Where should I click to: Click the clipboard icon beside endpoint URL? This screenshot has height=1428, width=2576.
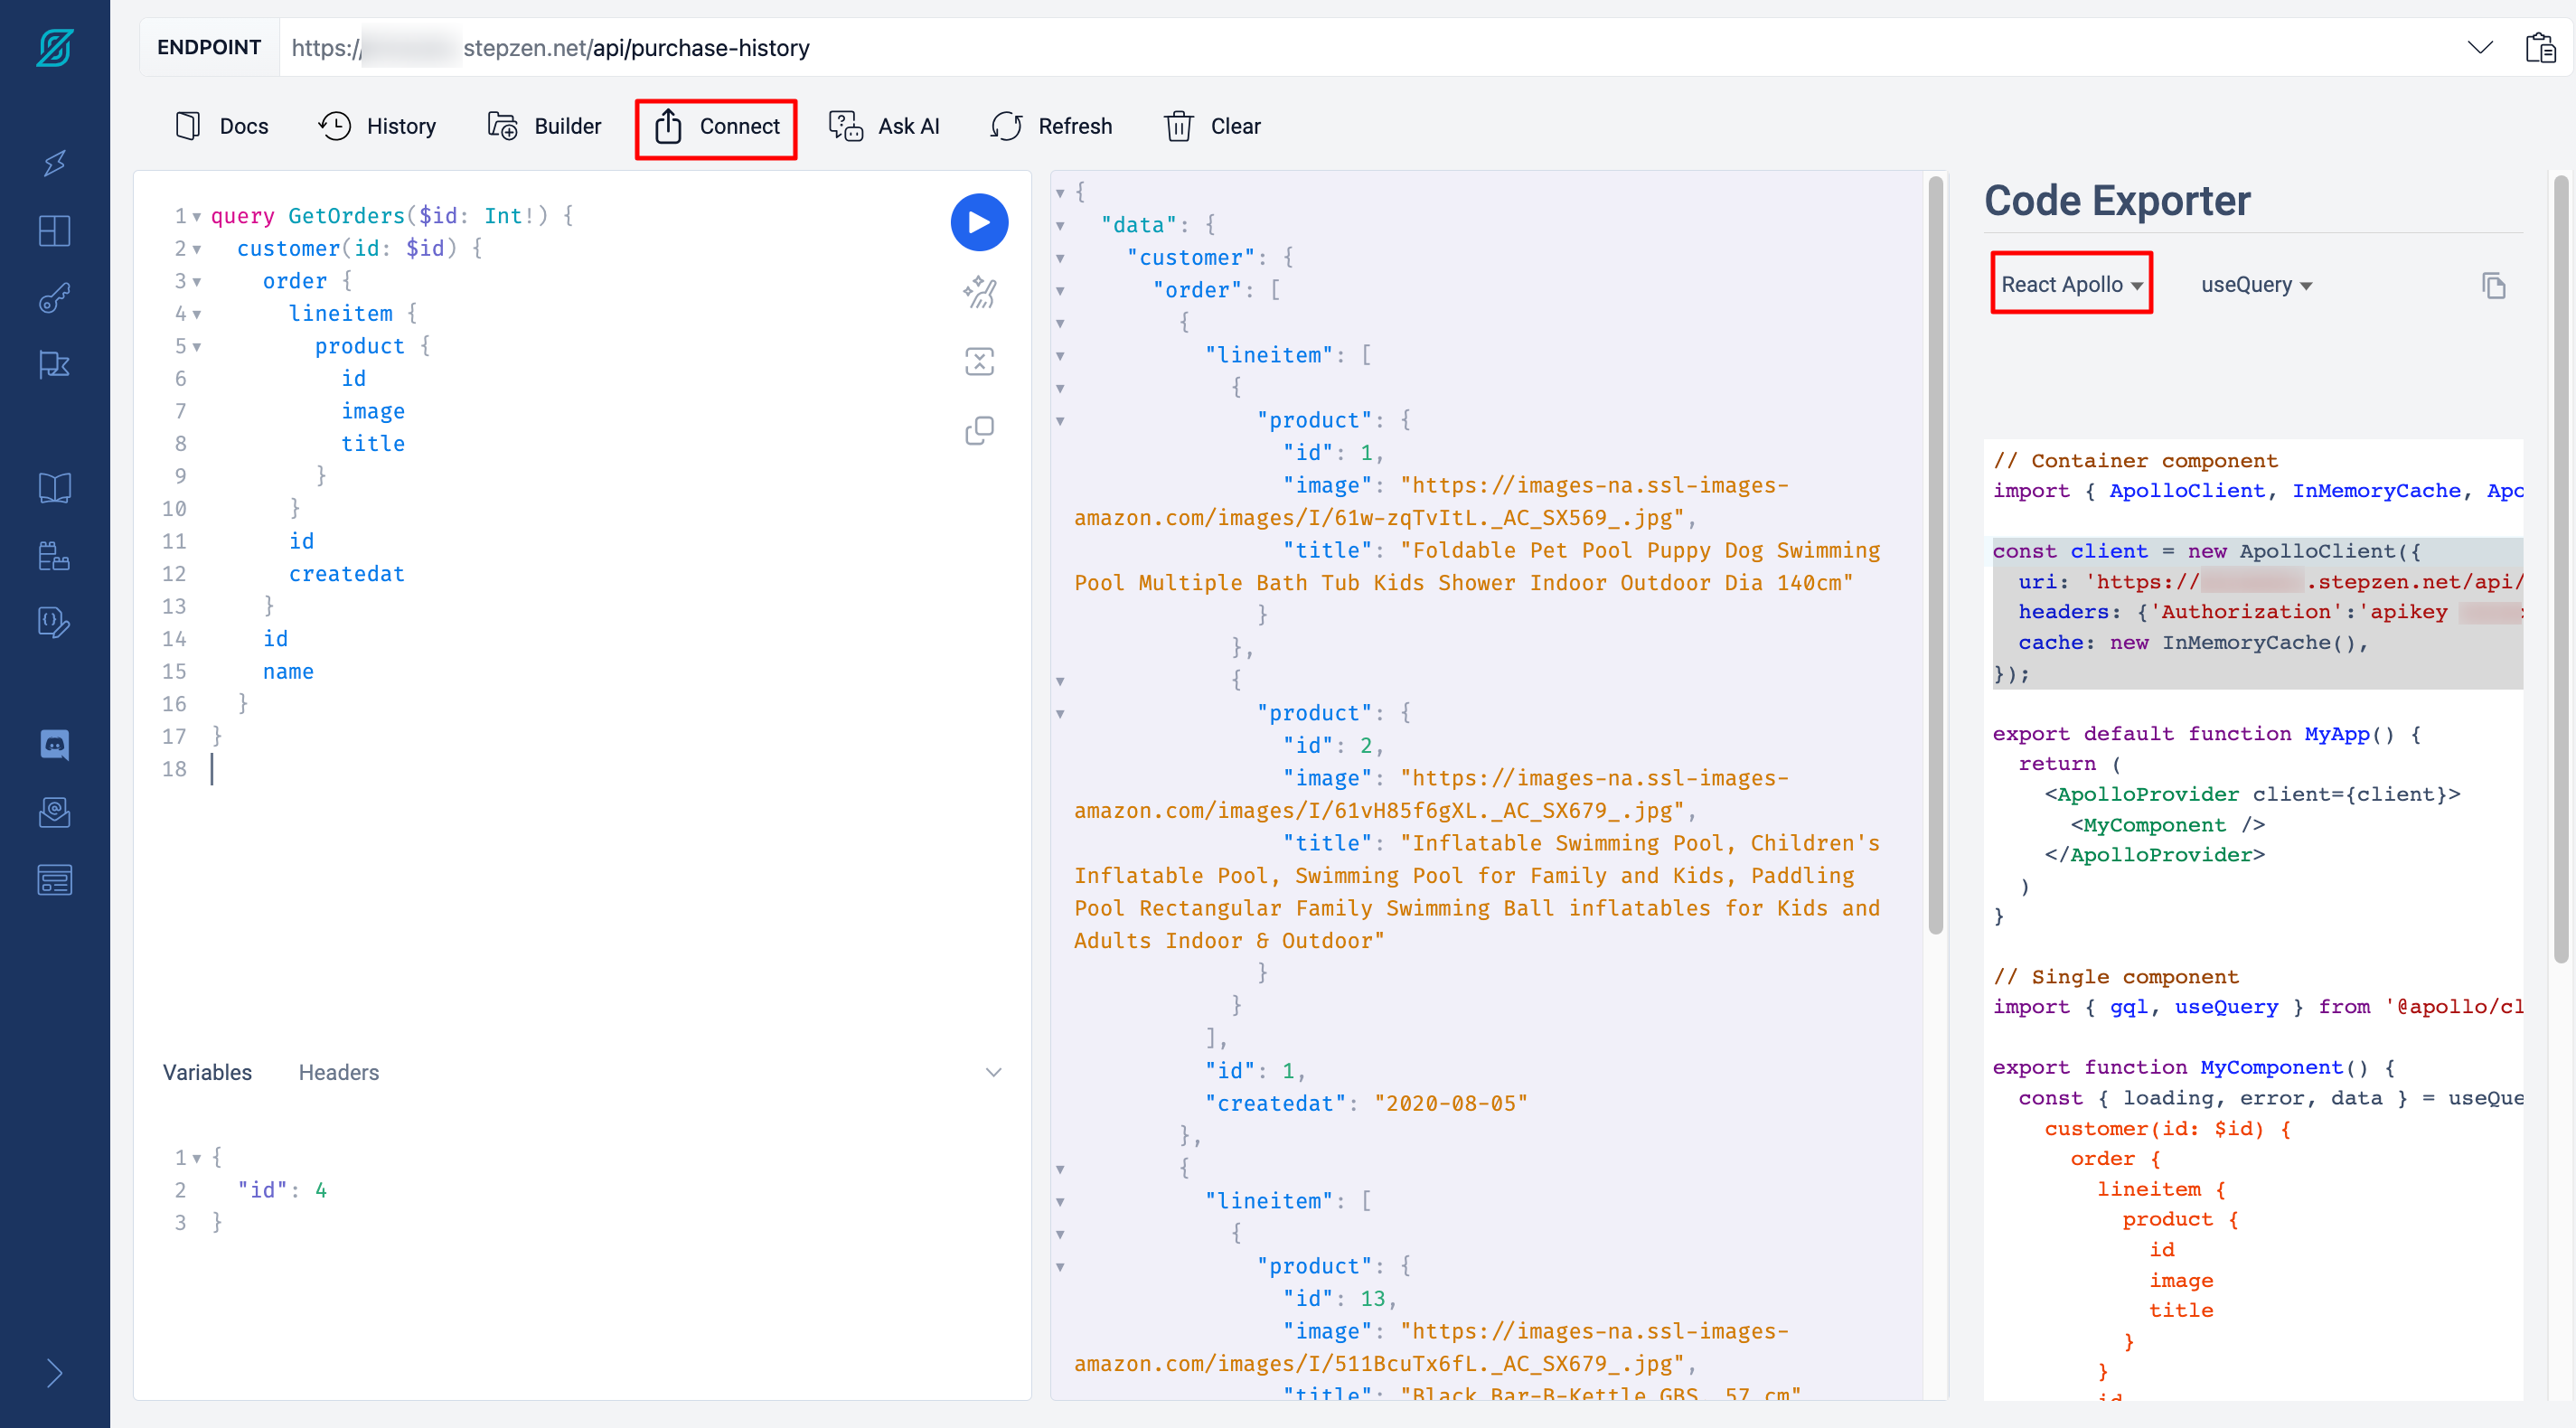tap(2539, 47)
